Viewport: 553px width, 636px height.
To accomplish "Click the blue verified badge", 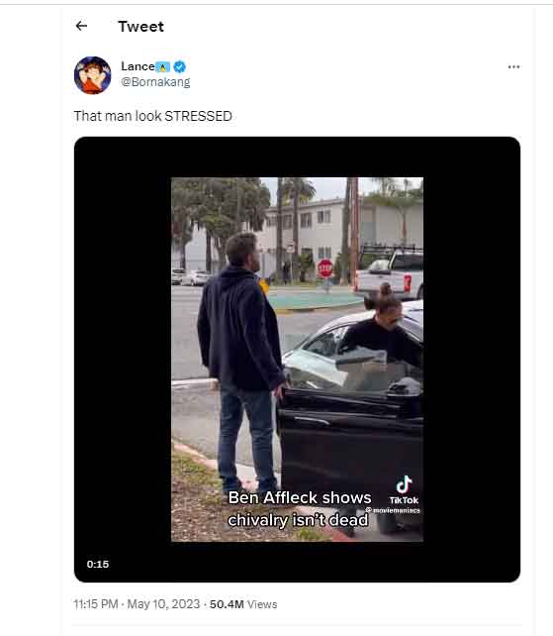I will coord(180,66).
